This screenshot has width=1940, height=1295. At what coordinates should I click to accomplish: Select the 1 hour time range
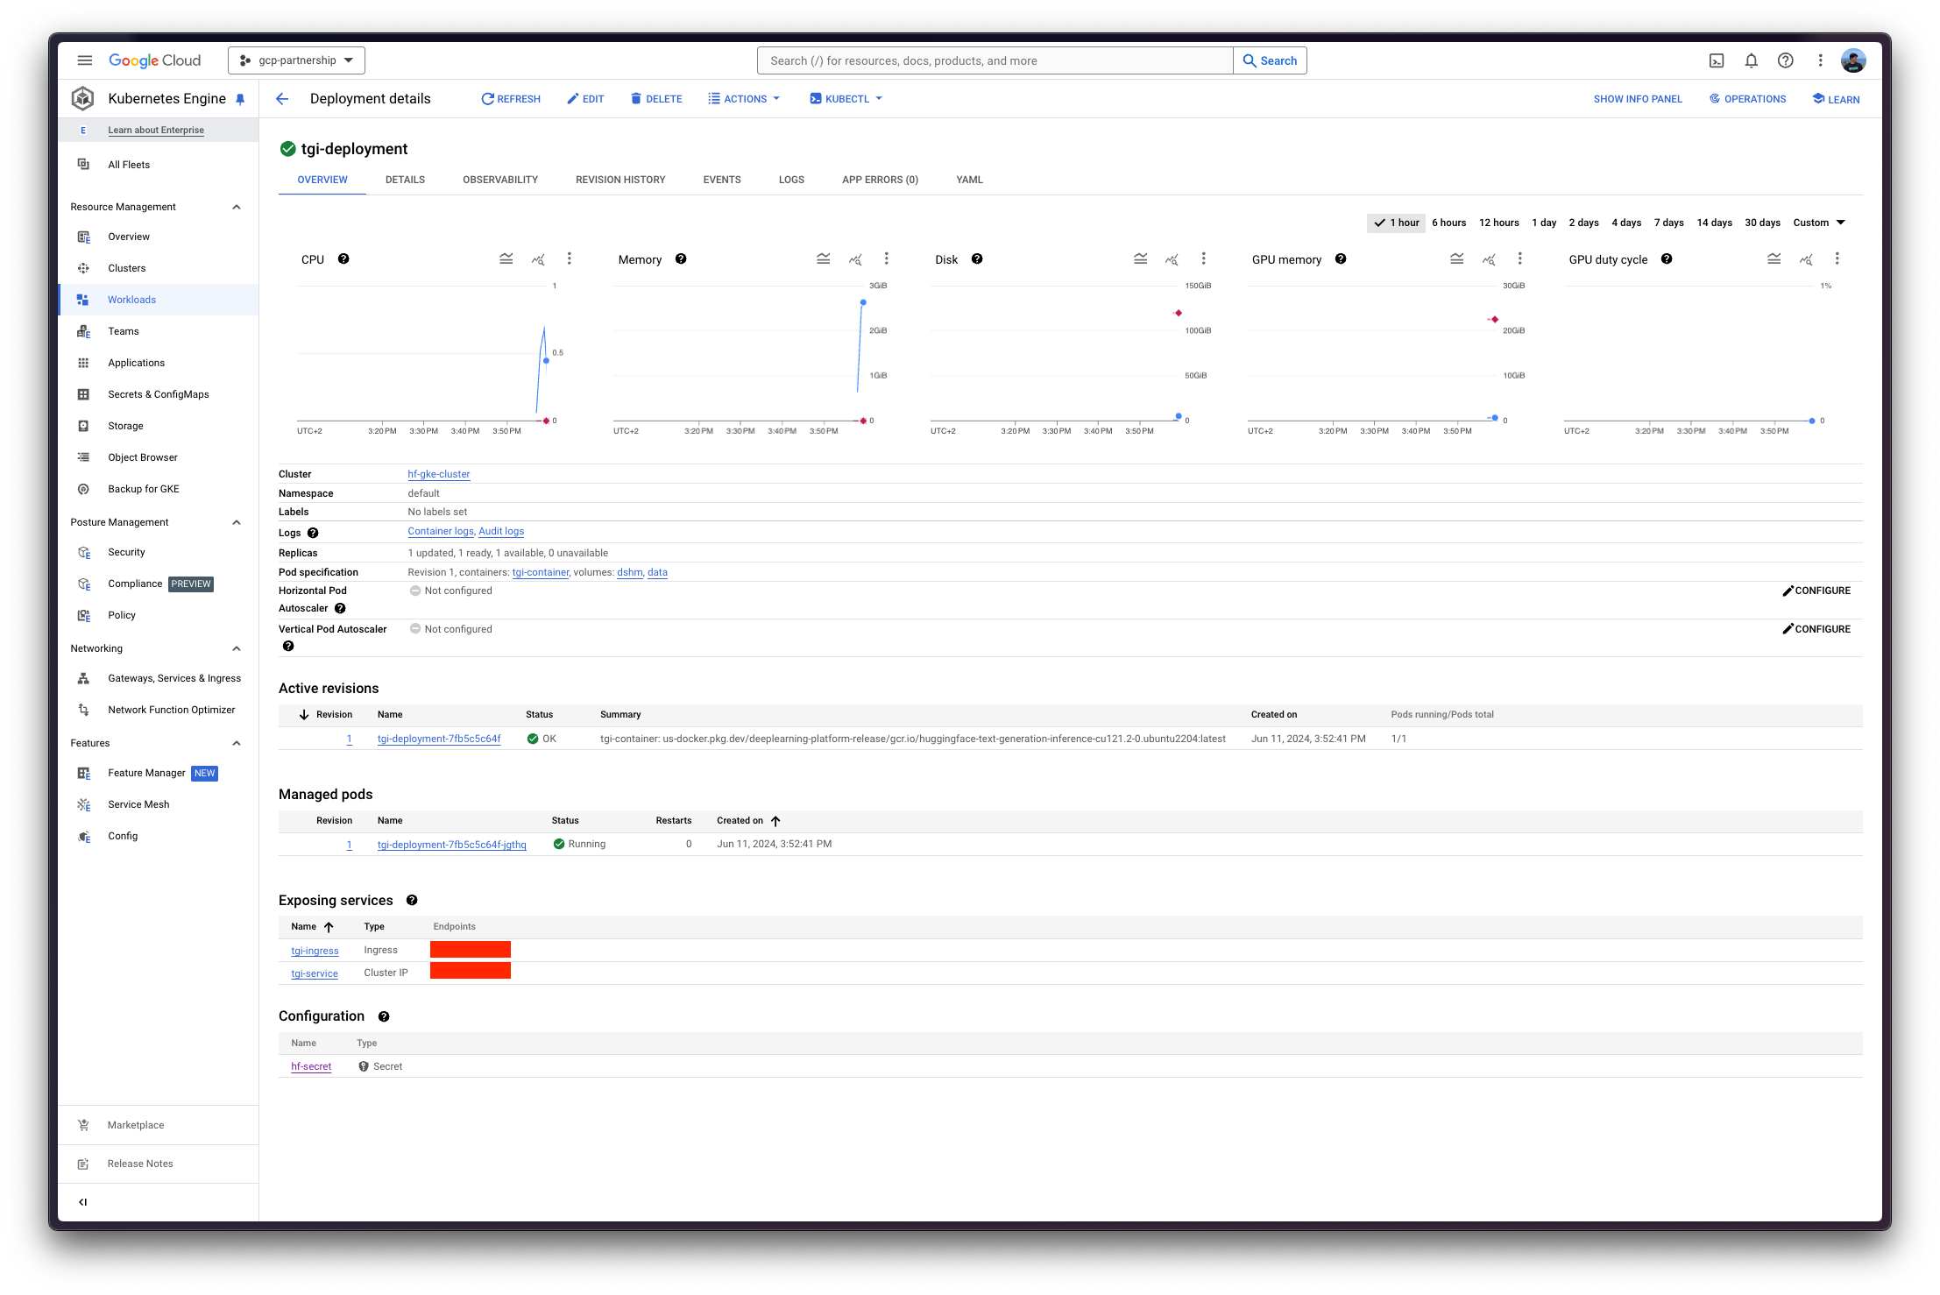tap(1397, 223)
